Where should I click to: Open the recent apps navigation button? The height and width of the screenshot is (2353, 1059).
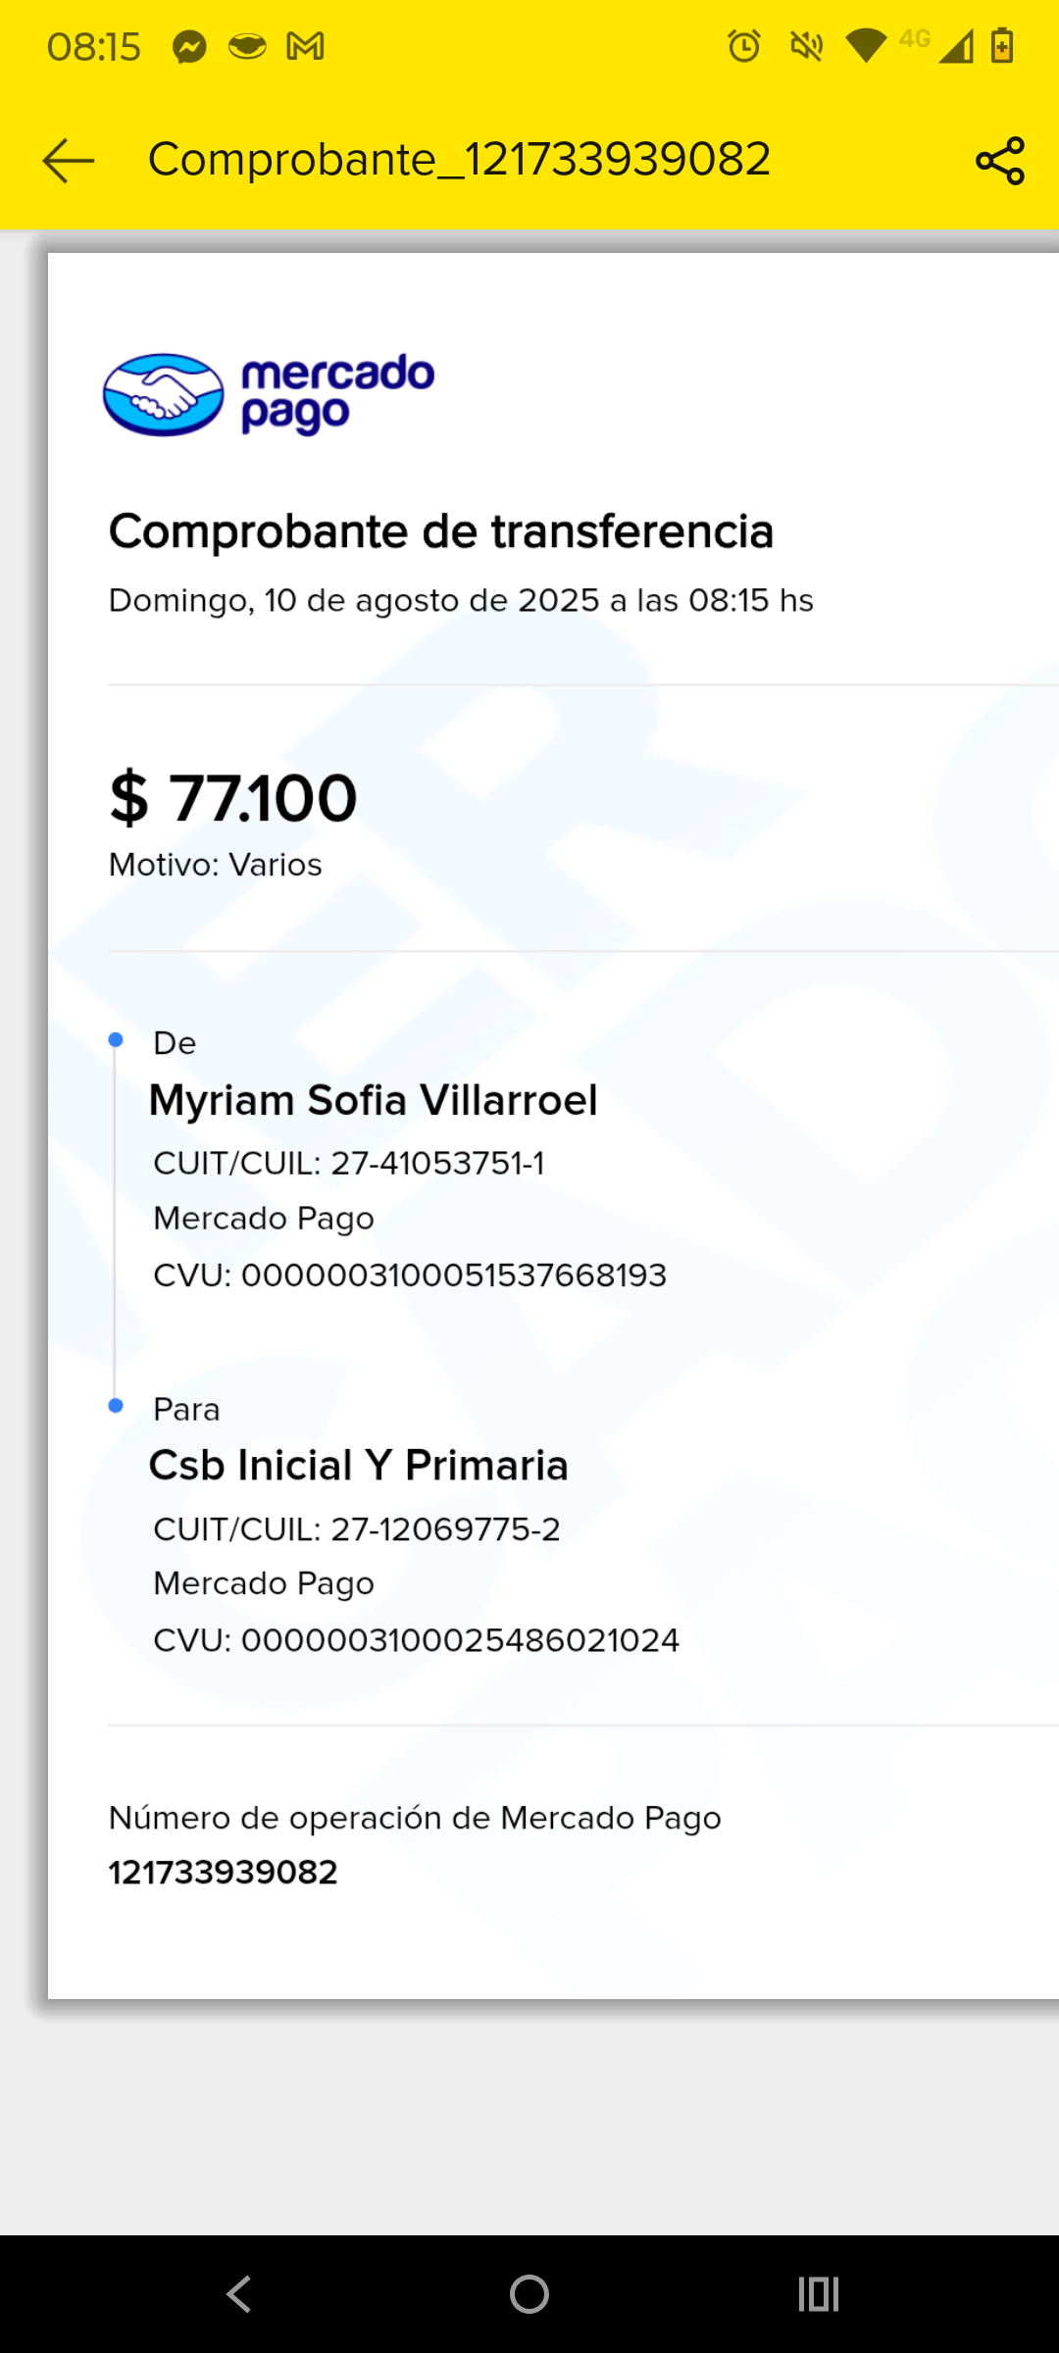pos(819,2294)
